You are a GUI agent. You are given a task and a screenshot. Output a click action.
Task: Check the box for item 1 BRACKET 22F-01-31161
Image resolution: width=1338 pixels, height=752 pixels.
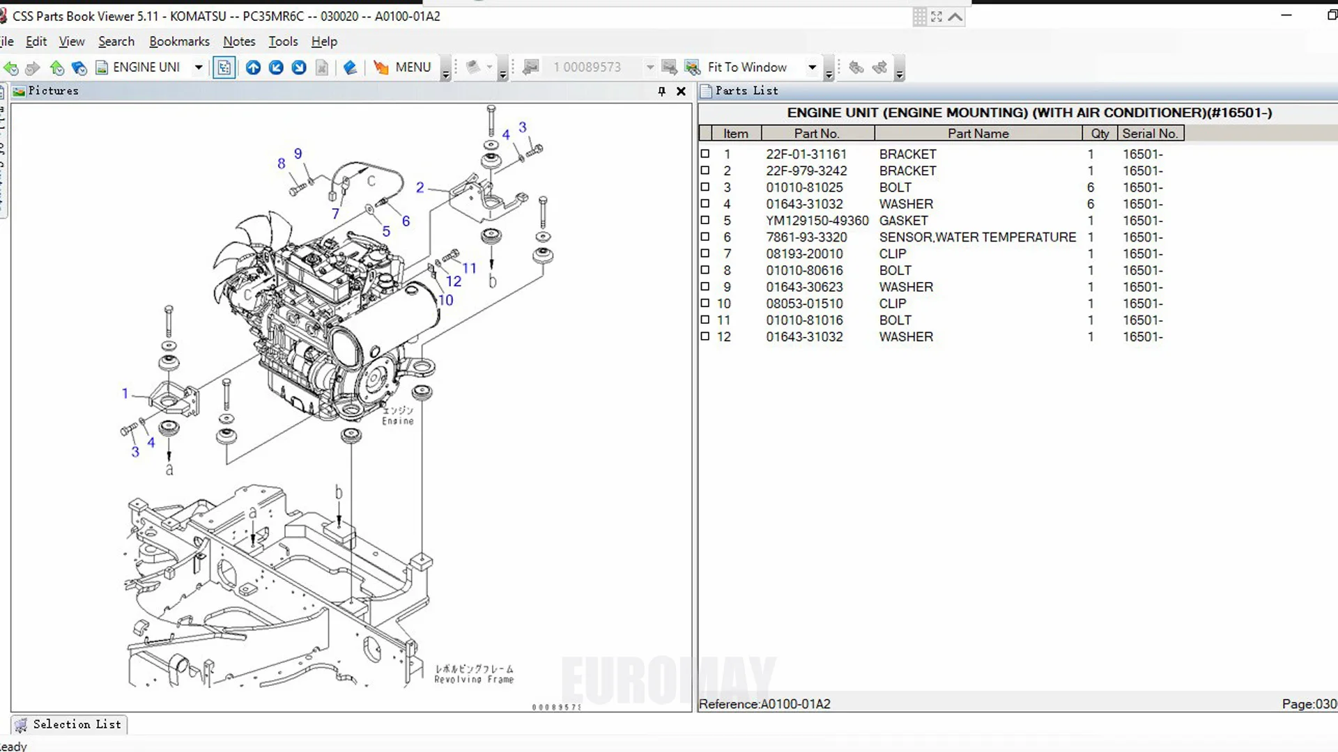705,154
